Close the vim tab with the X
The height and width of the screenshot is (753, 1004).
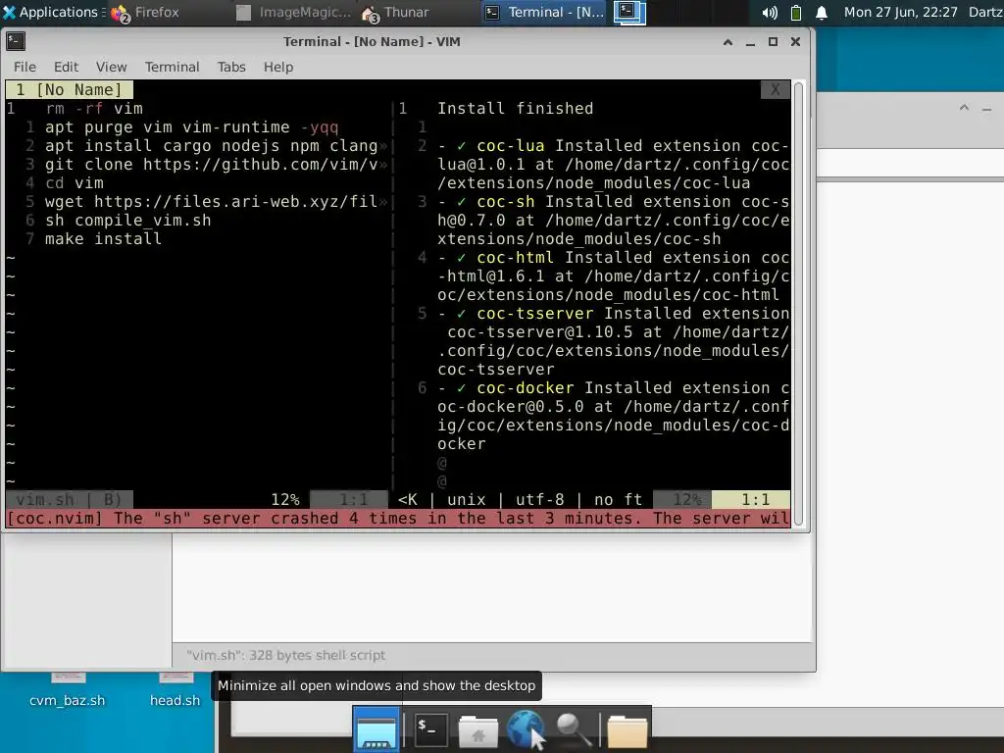click(x=776, y=89)
